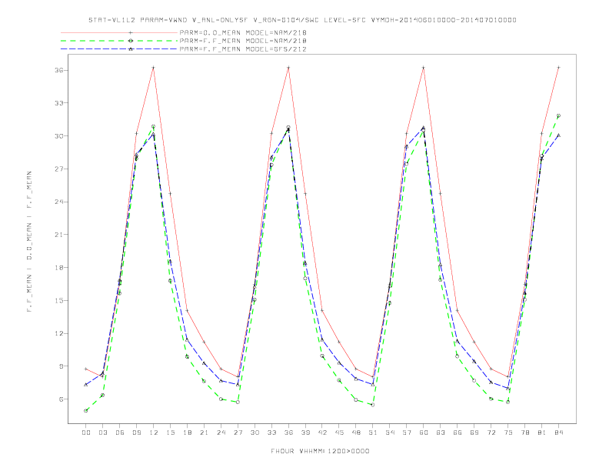The width and height of the screenshot is (609, 471).
Task: Click y-axis tick label 15
Action: coord(58,300)
